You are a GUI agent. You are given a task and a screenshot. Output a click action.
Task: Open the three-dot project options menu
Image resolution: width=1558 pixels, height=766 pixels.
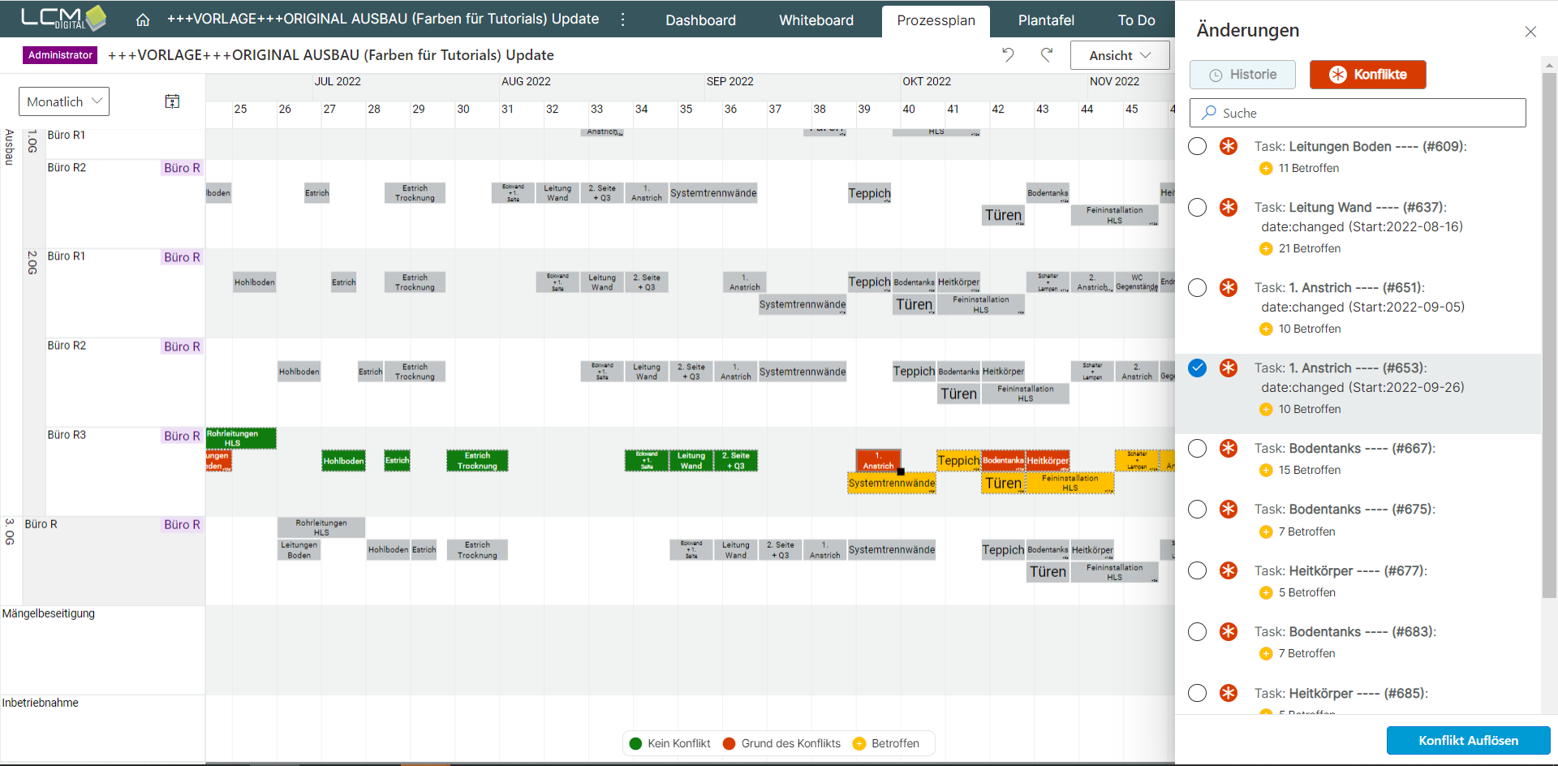point(623,19)
